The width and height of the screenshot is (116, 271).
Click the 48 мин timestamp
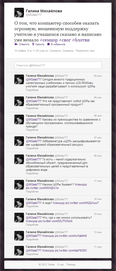pos(98,116)
